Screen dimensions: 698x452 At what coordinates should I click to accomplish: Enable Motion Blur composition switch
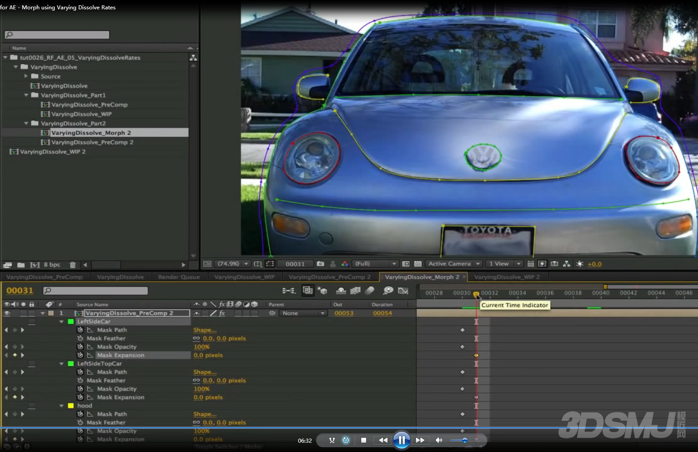[x=370, y=291]
